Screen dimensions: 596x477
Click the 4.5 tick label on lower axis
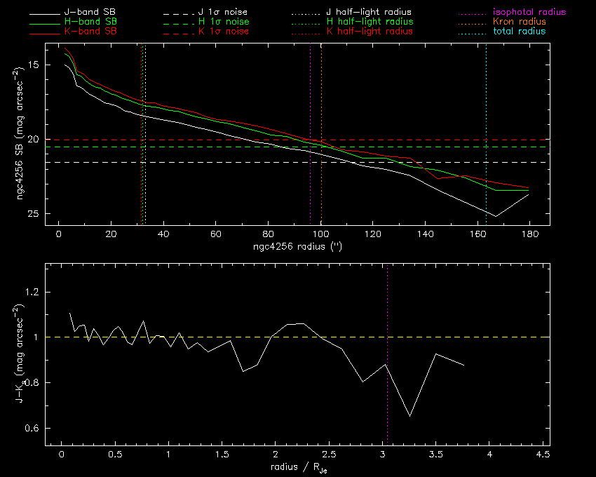click(x=542, y=455)
